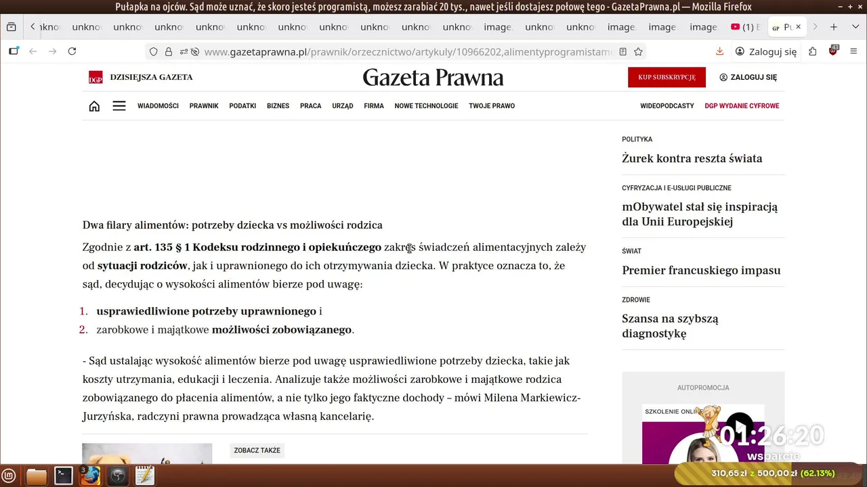Open the Wiadomości menu
867x487 pixels.
pyautogui.click(x=158, y=106)
